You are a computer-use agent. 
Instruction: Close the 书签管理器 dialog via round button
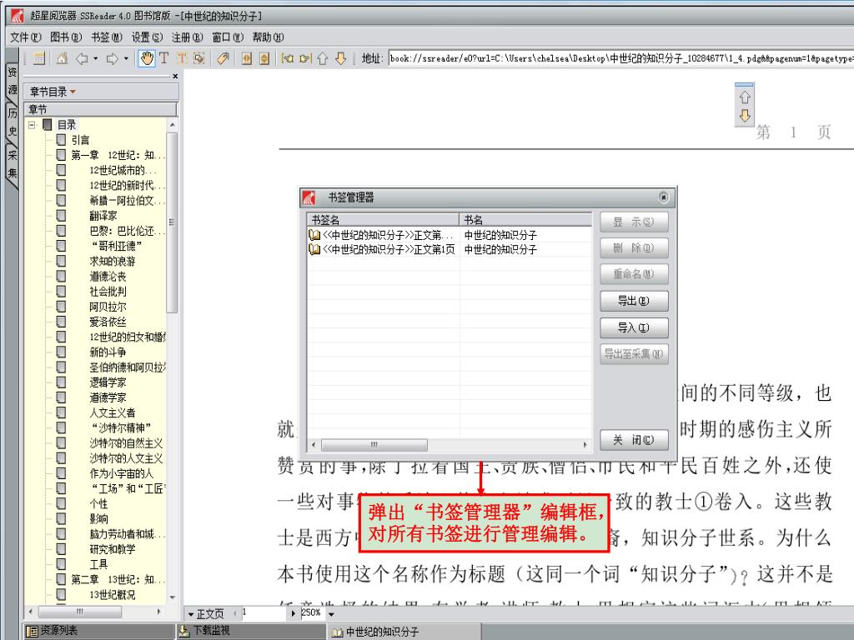(663, 197)
